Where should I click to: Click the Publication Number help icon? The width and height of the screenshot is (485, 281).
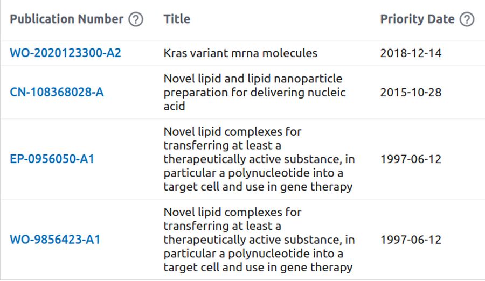[x=136, y=19]
